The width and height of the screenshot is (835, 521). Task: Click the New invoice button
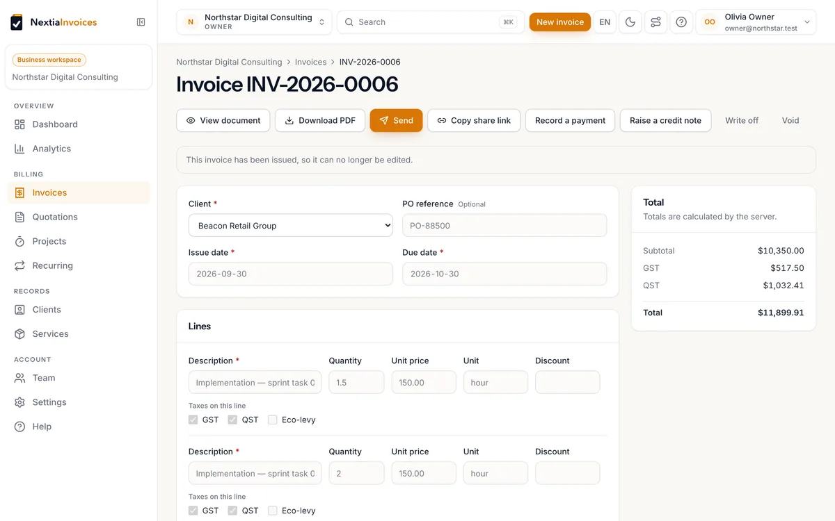tap(560, 22)
